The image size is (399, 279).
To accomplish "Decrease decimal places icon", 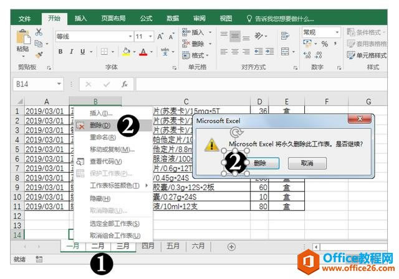I will (x=319, y=55).
